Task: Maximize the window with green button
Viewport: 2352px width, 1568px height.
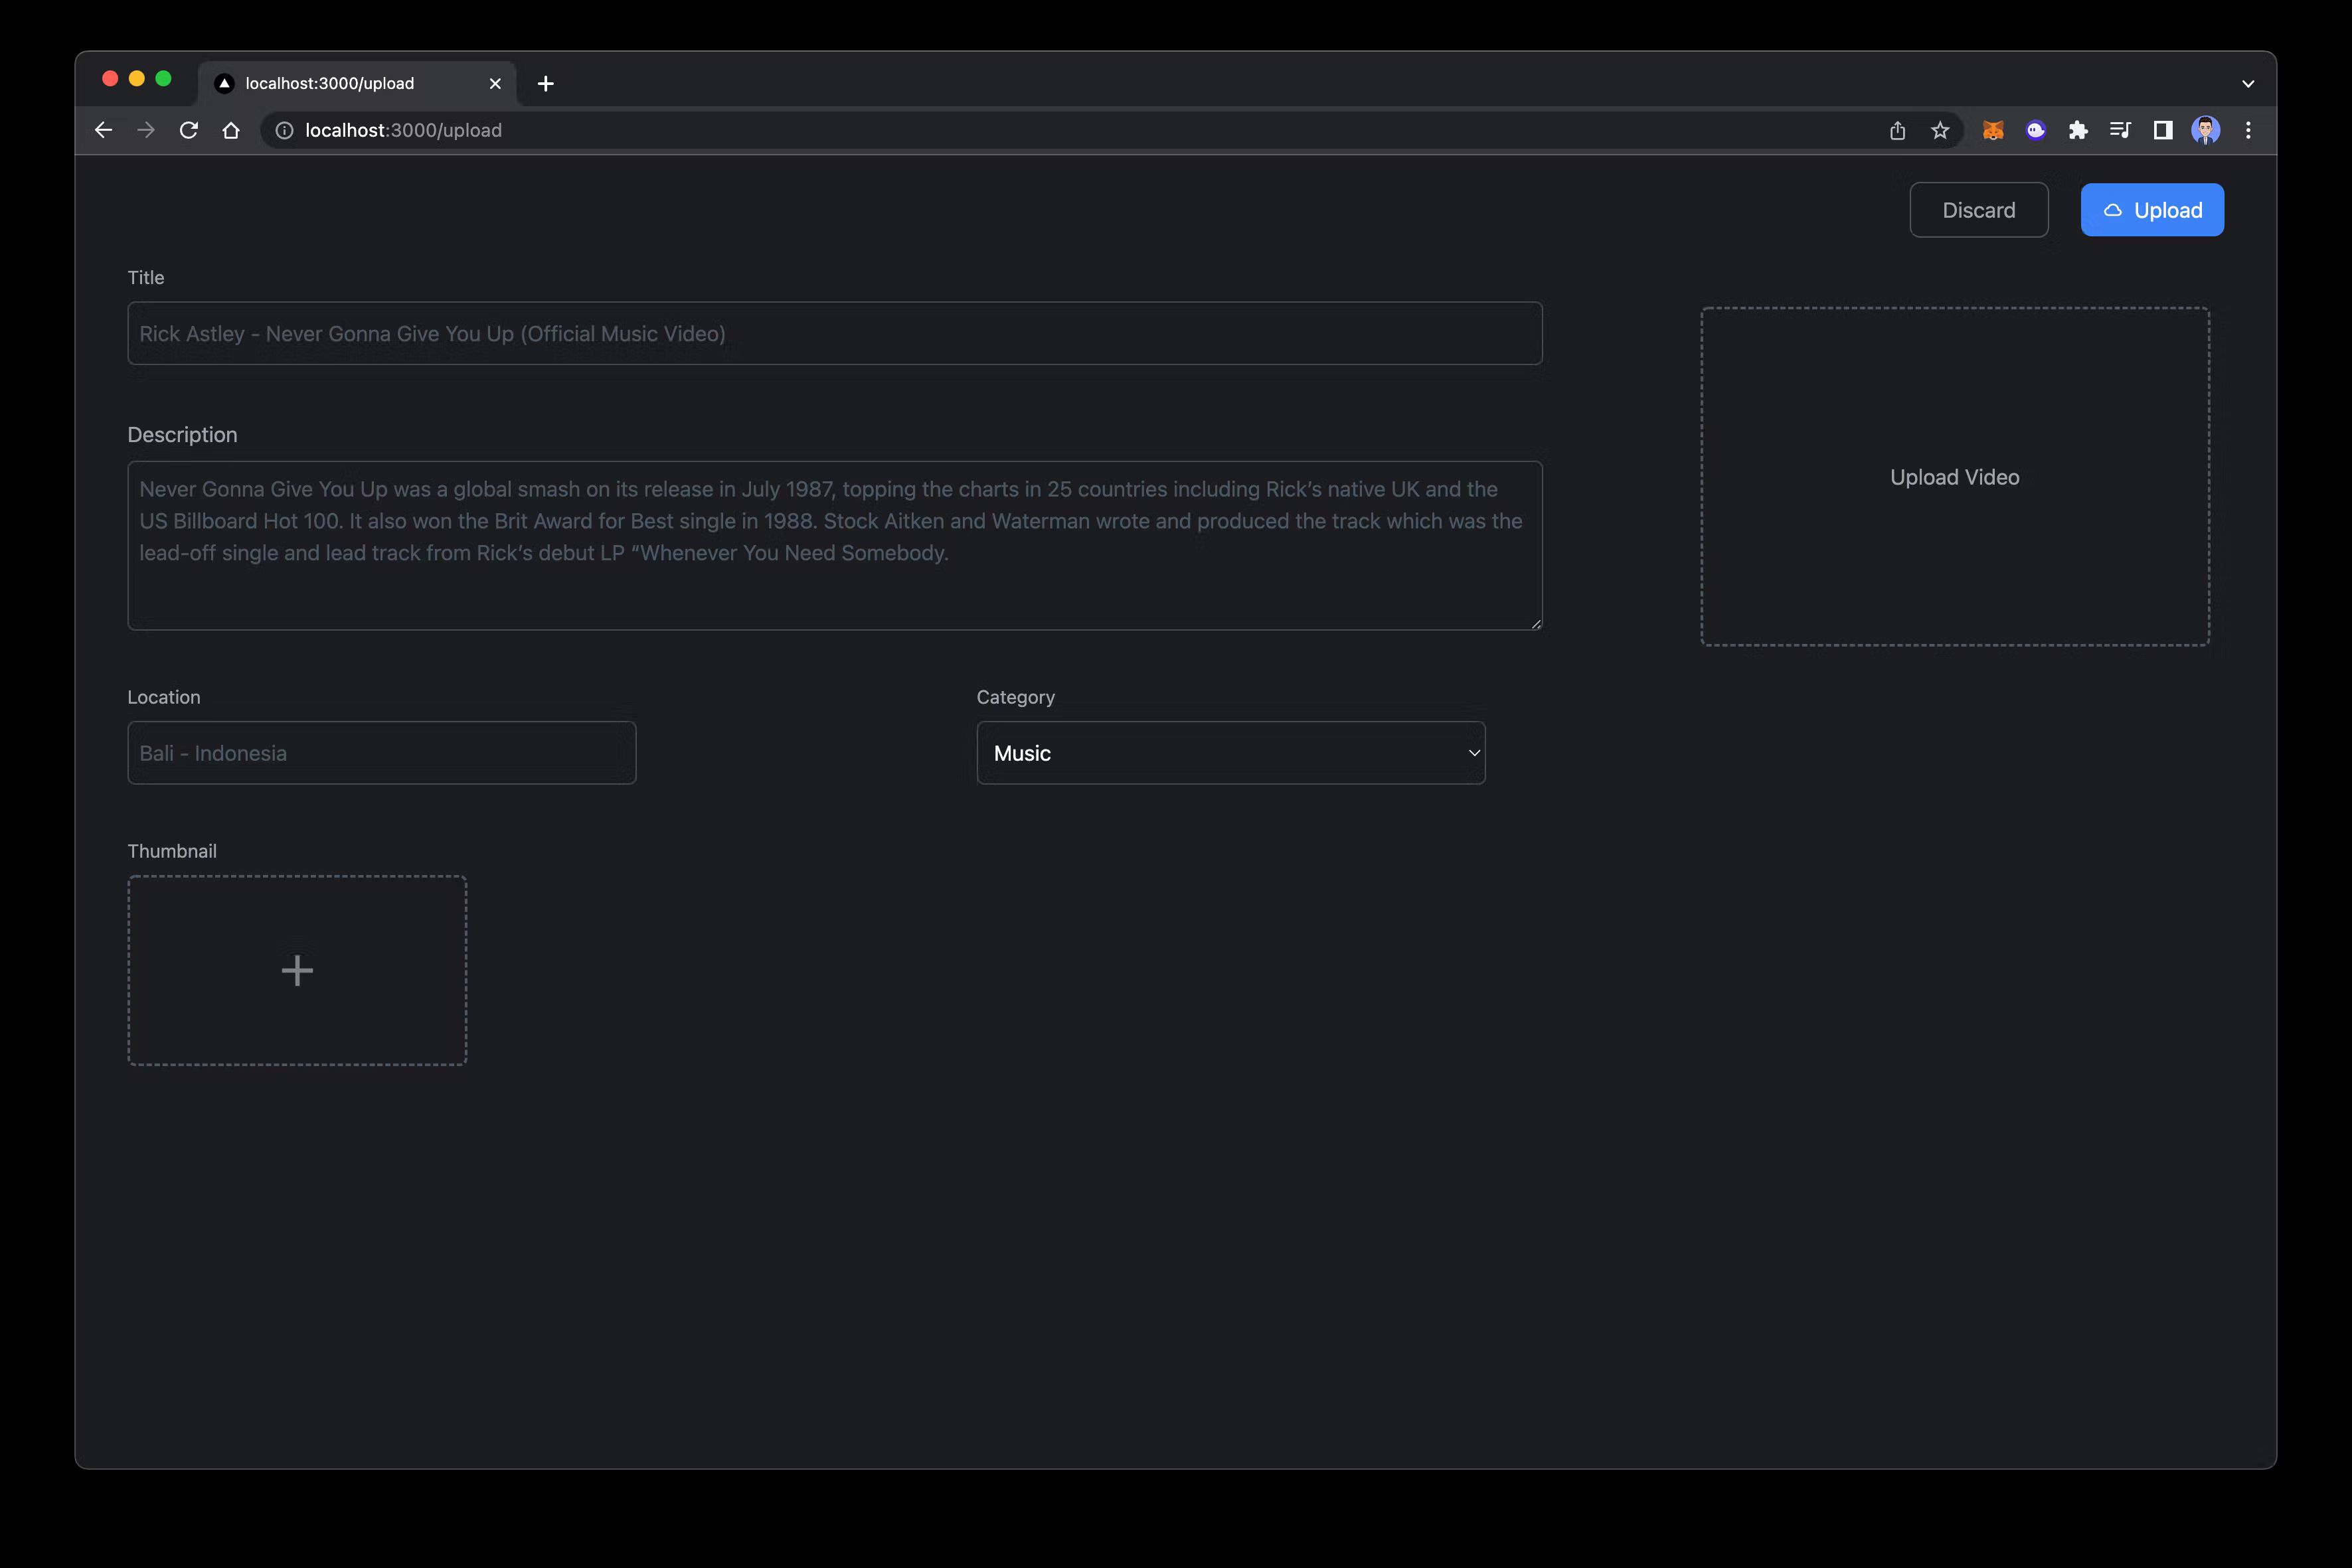Action: click(163, 79)
